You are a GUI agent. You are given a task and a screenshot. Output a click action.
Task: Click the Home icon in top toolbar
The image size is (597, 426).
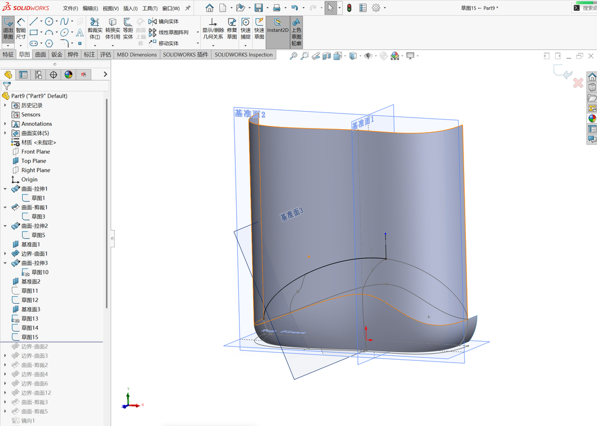pos(209,8)
